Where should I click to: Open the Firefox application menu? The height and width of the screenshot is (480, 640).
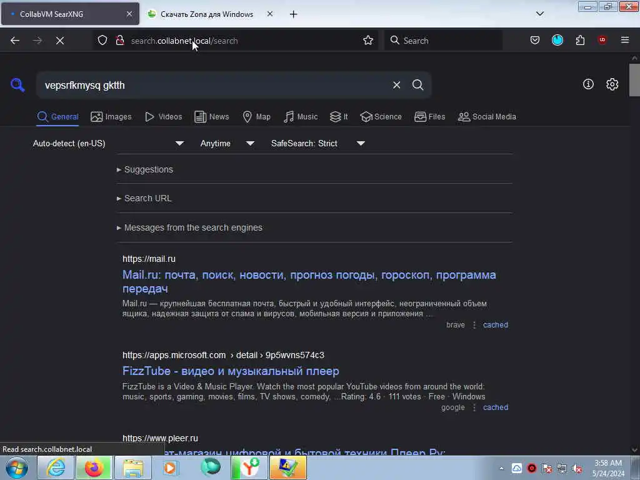pyautogui.click(x=625, y=41)
